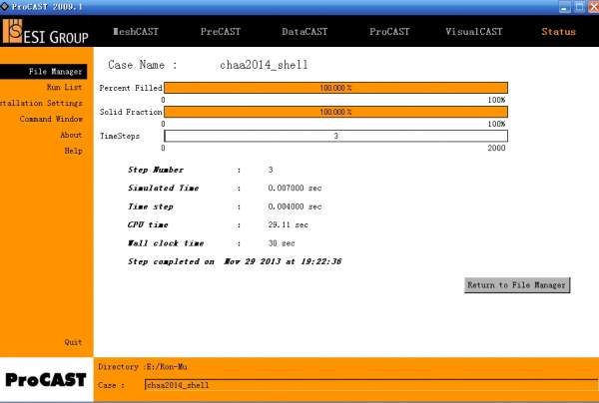Switch to DataCAST module
The height and width of the screenshot is (403, 599).
[304, 32]
